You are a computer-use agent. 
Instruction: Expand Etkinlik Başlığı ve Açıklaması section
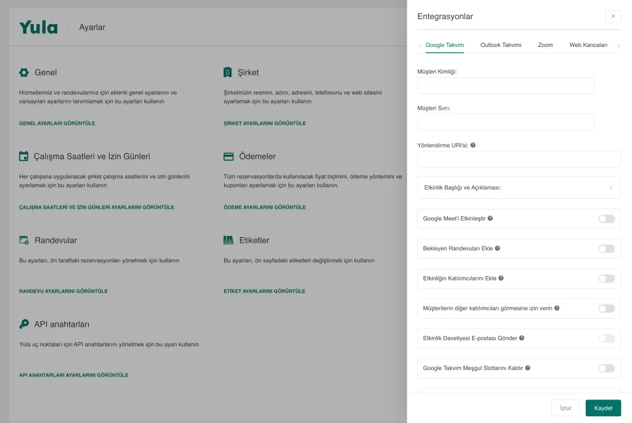coord(518,187)
